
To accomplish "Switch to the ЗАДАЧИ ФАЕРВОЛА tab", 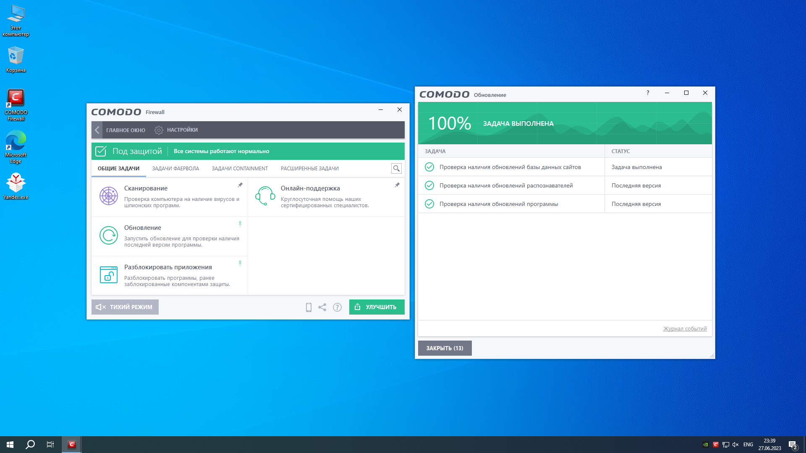I will pyautogui.click(x=175, y=169).
